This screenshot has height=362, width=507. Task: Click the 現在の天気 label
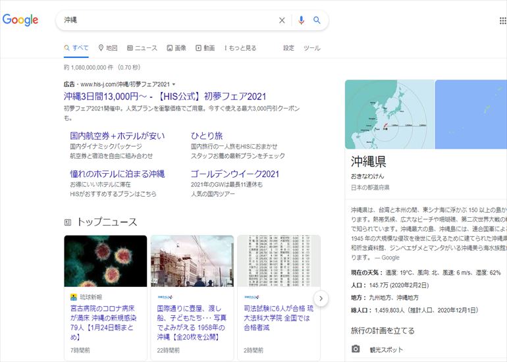(367, 272)
